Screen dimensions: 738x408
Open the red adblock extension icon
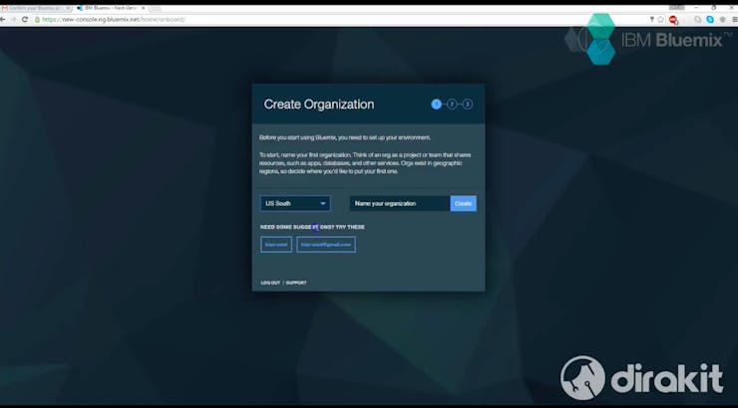click(673, 20)
